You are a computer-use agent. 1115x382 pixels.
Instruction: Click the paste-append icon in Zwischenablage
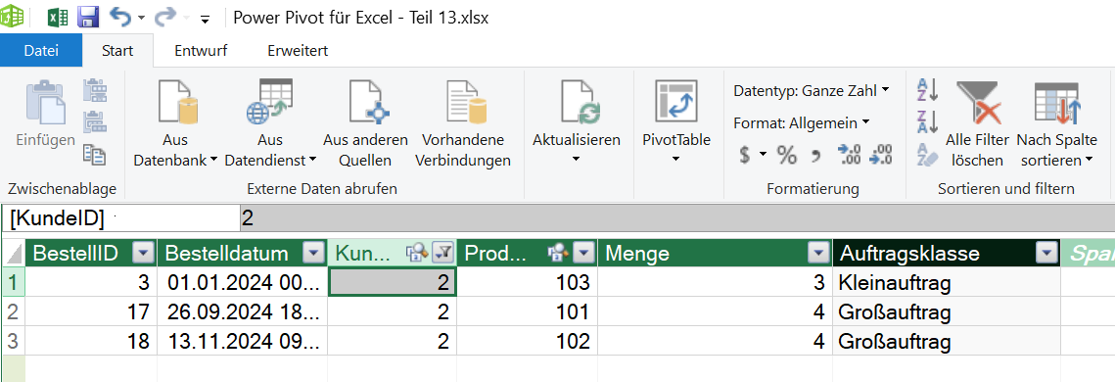pyautogui.click(x=95, y=90)
